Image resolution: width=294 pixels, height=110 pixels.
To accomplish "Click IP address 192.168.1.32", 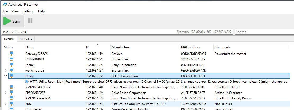I will pos(94,76).
